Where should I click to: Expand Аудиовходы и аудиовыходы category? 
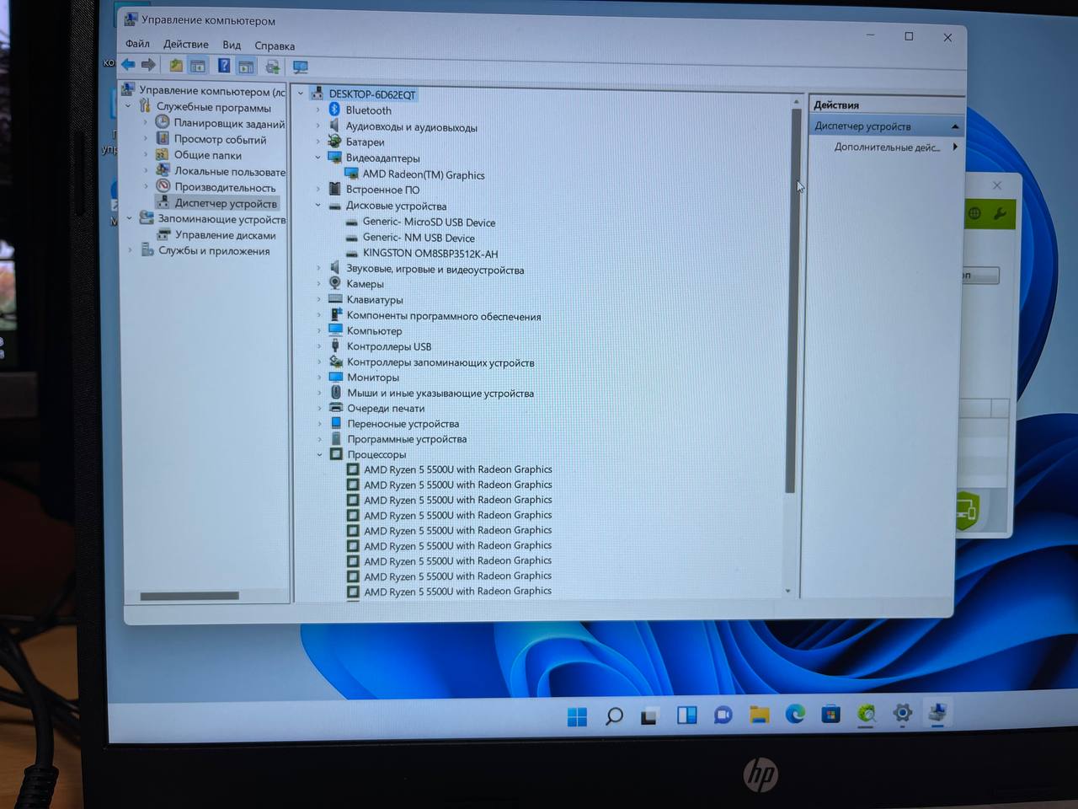pyautogui.click(x=318, y=126)
